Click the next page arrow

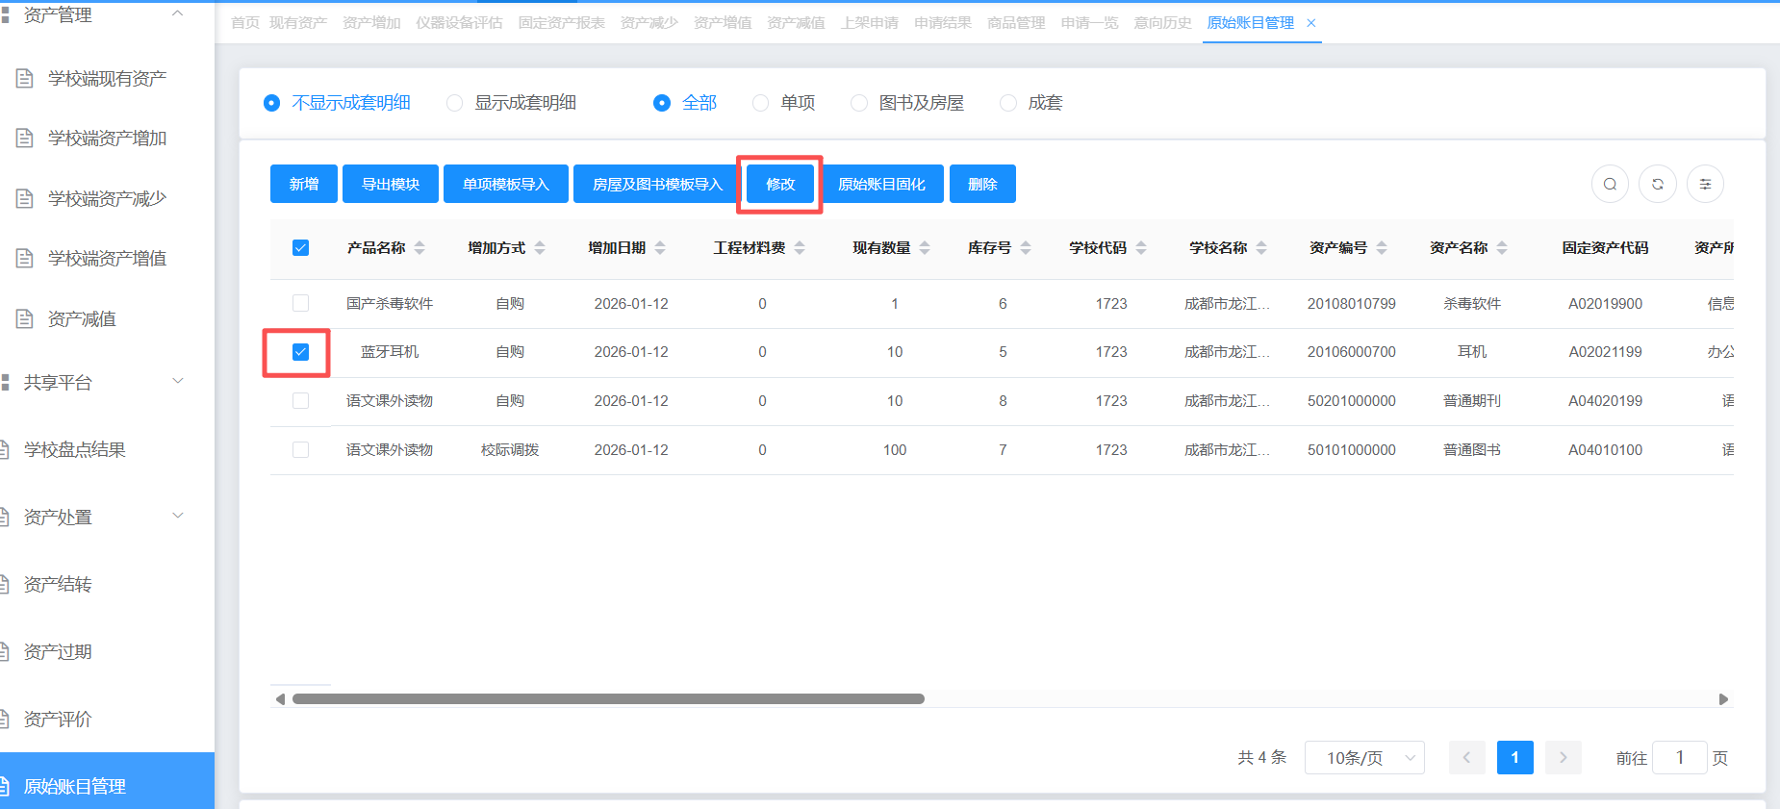click(1564, 758)
